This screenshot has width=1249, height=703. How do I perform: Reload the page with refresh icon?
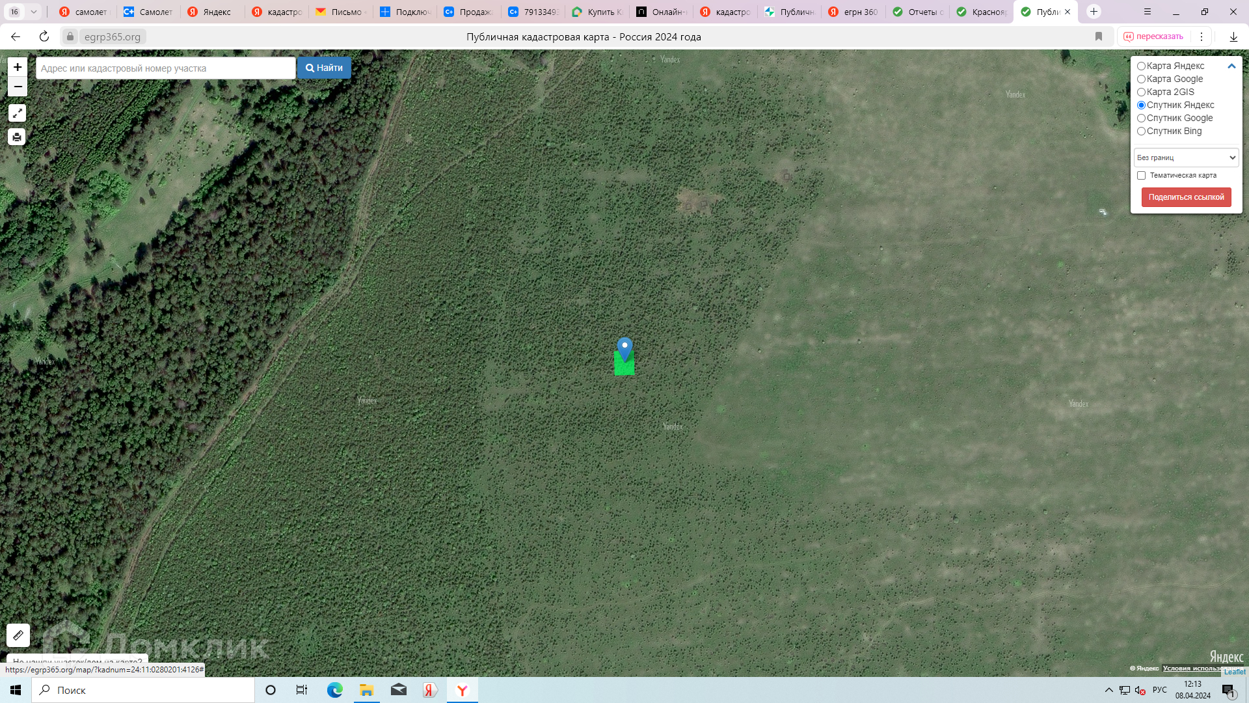click(x=44, y=36)
